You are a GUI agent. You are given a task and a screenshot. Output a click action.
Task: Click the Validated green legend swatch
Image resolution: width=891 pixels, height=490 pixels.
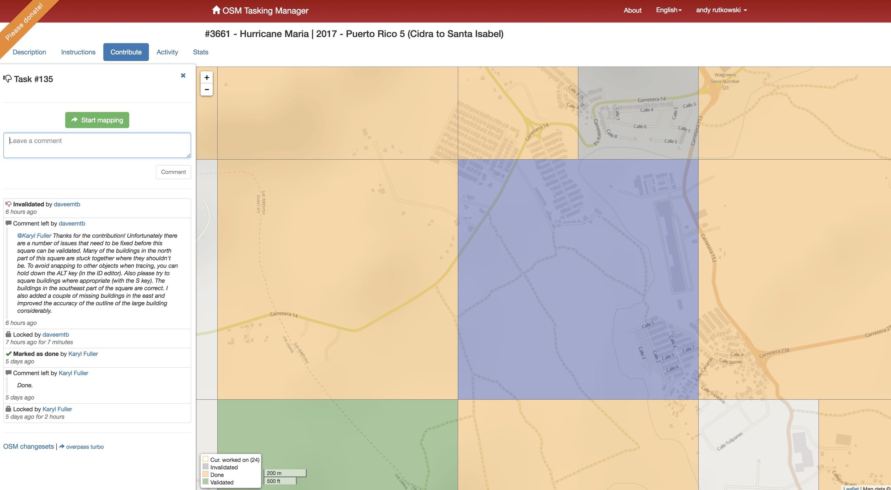tap(206, 482)
